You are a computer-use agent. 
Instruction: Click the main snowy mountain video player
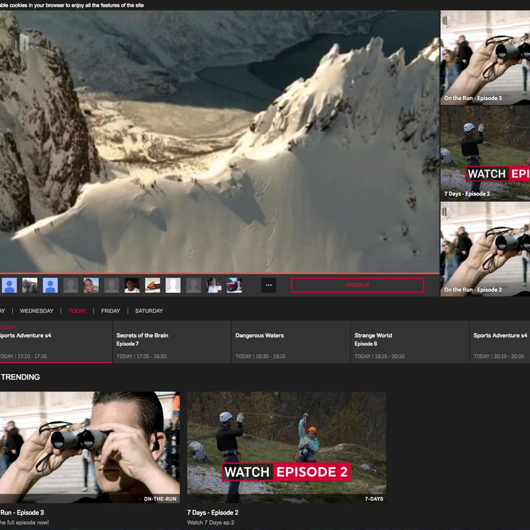(220, 142)
